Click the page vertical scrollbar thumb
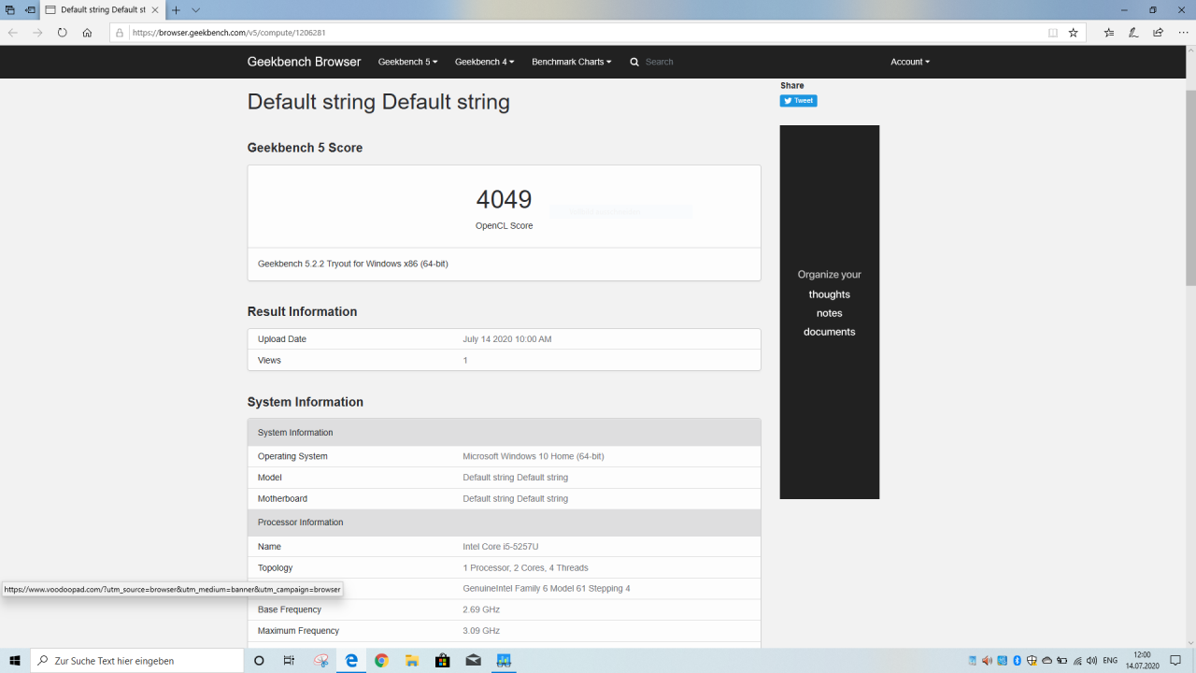This screenshot has width=1196, height=673. click(1190, 187)
